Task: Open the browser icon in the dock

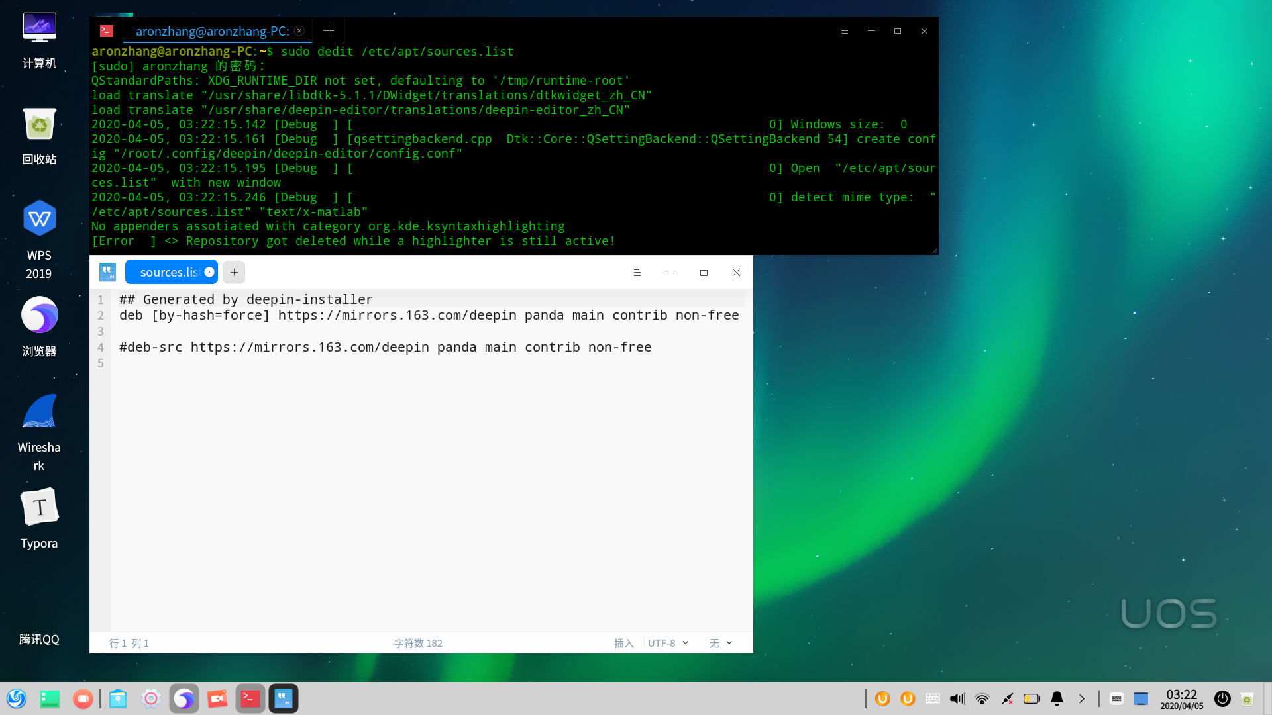Action: coord(184,698)
